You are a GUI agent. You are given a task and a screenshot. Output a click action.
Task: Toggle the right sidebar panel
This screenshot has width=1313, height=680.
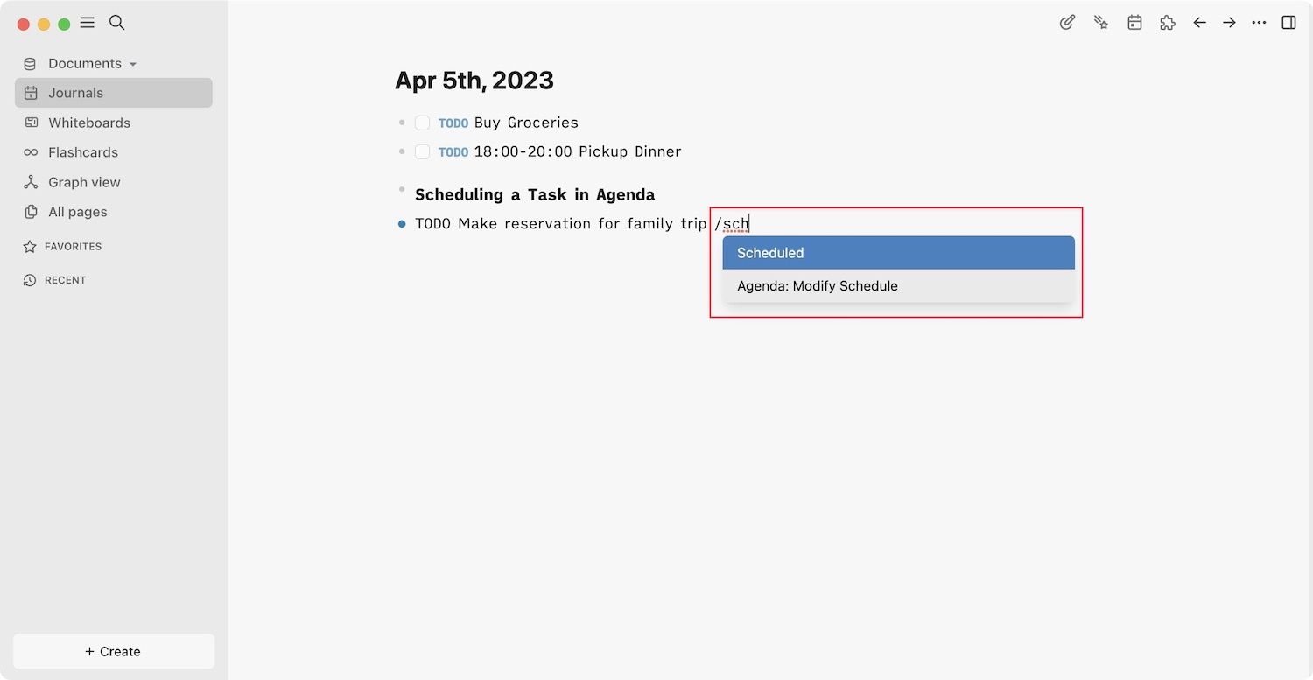tap(1288, 23)
